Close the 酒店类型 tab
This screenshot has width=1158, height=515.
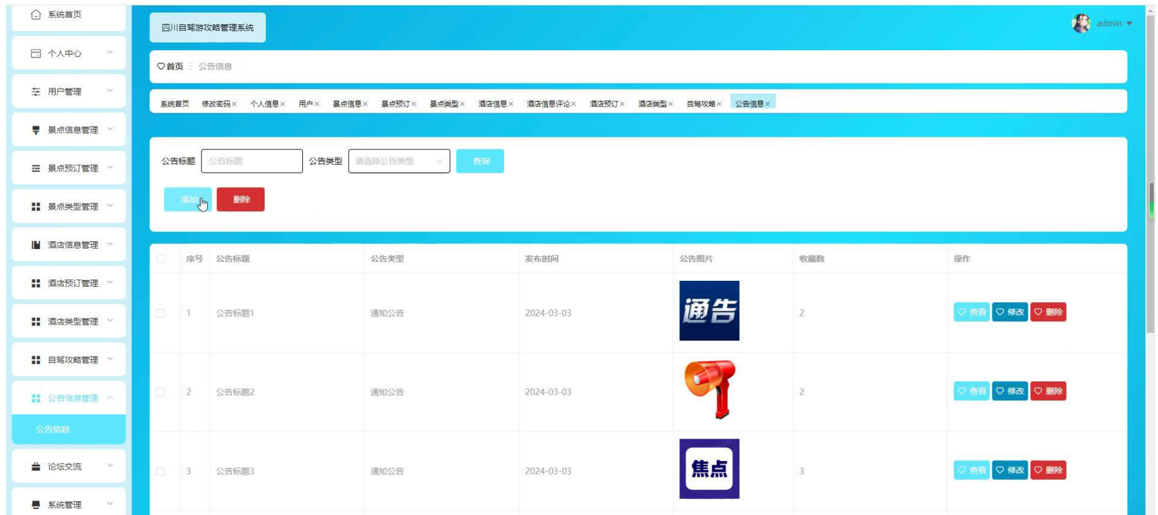coord(670,104)
